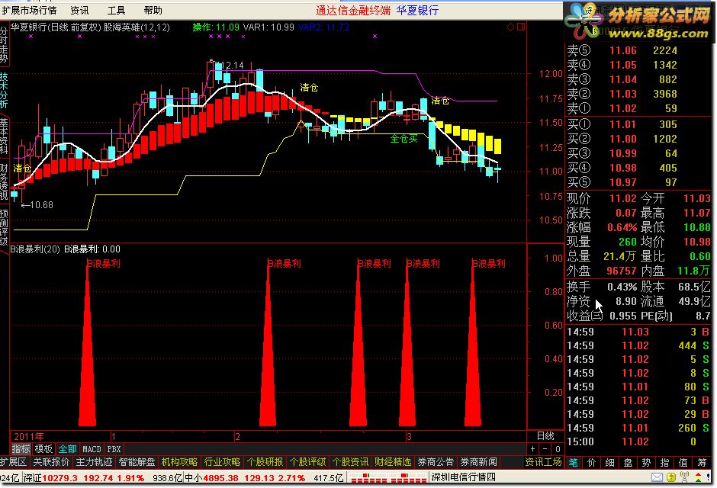
Task: Click the 15:00 tick row at 11.02
Action: pyautogui.click(x=638, y=441)
